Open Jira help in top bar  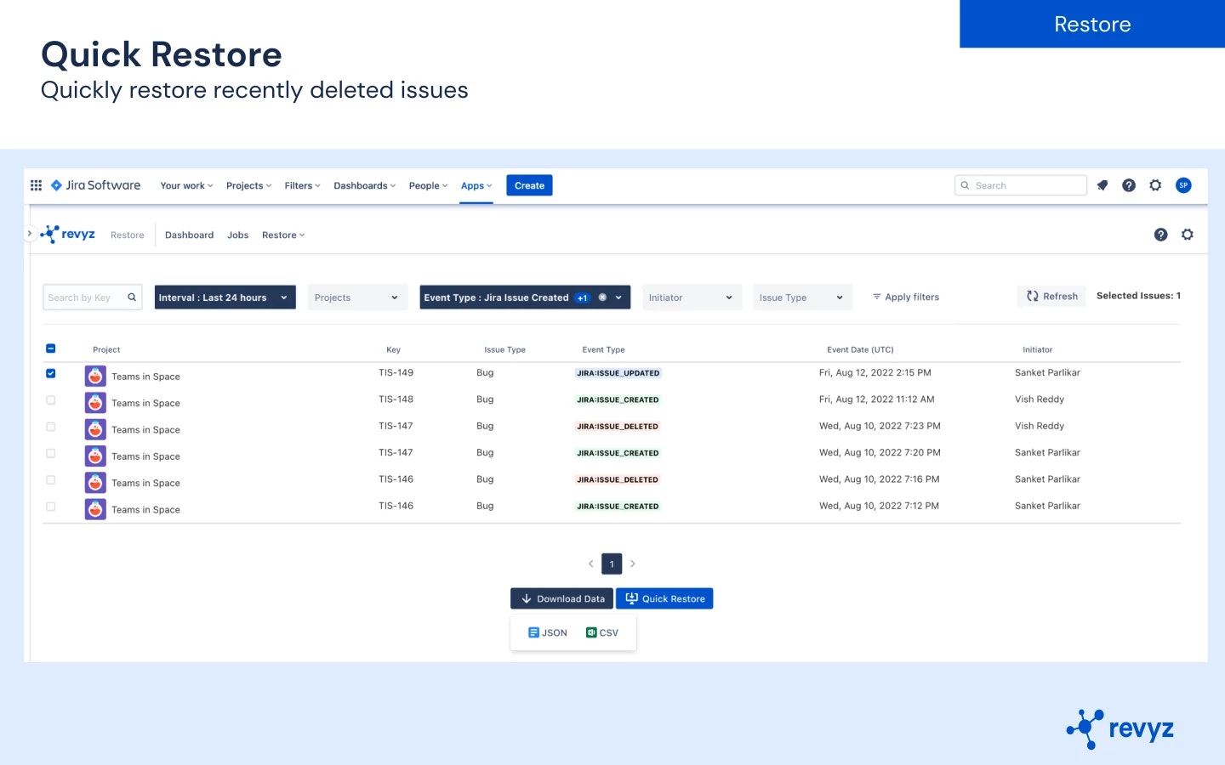[x=1129, y=185]
